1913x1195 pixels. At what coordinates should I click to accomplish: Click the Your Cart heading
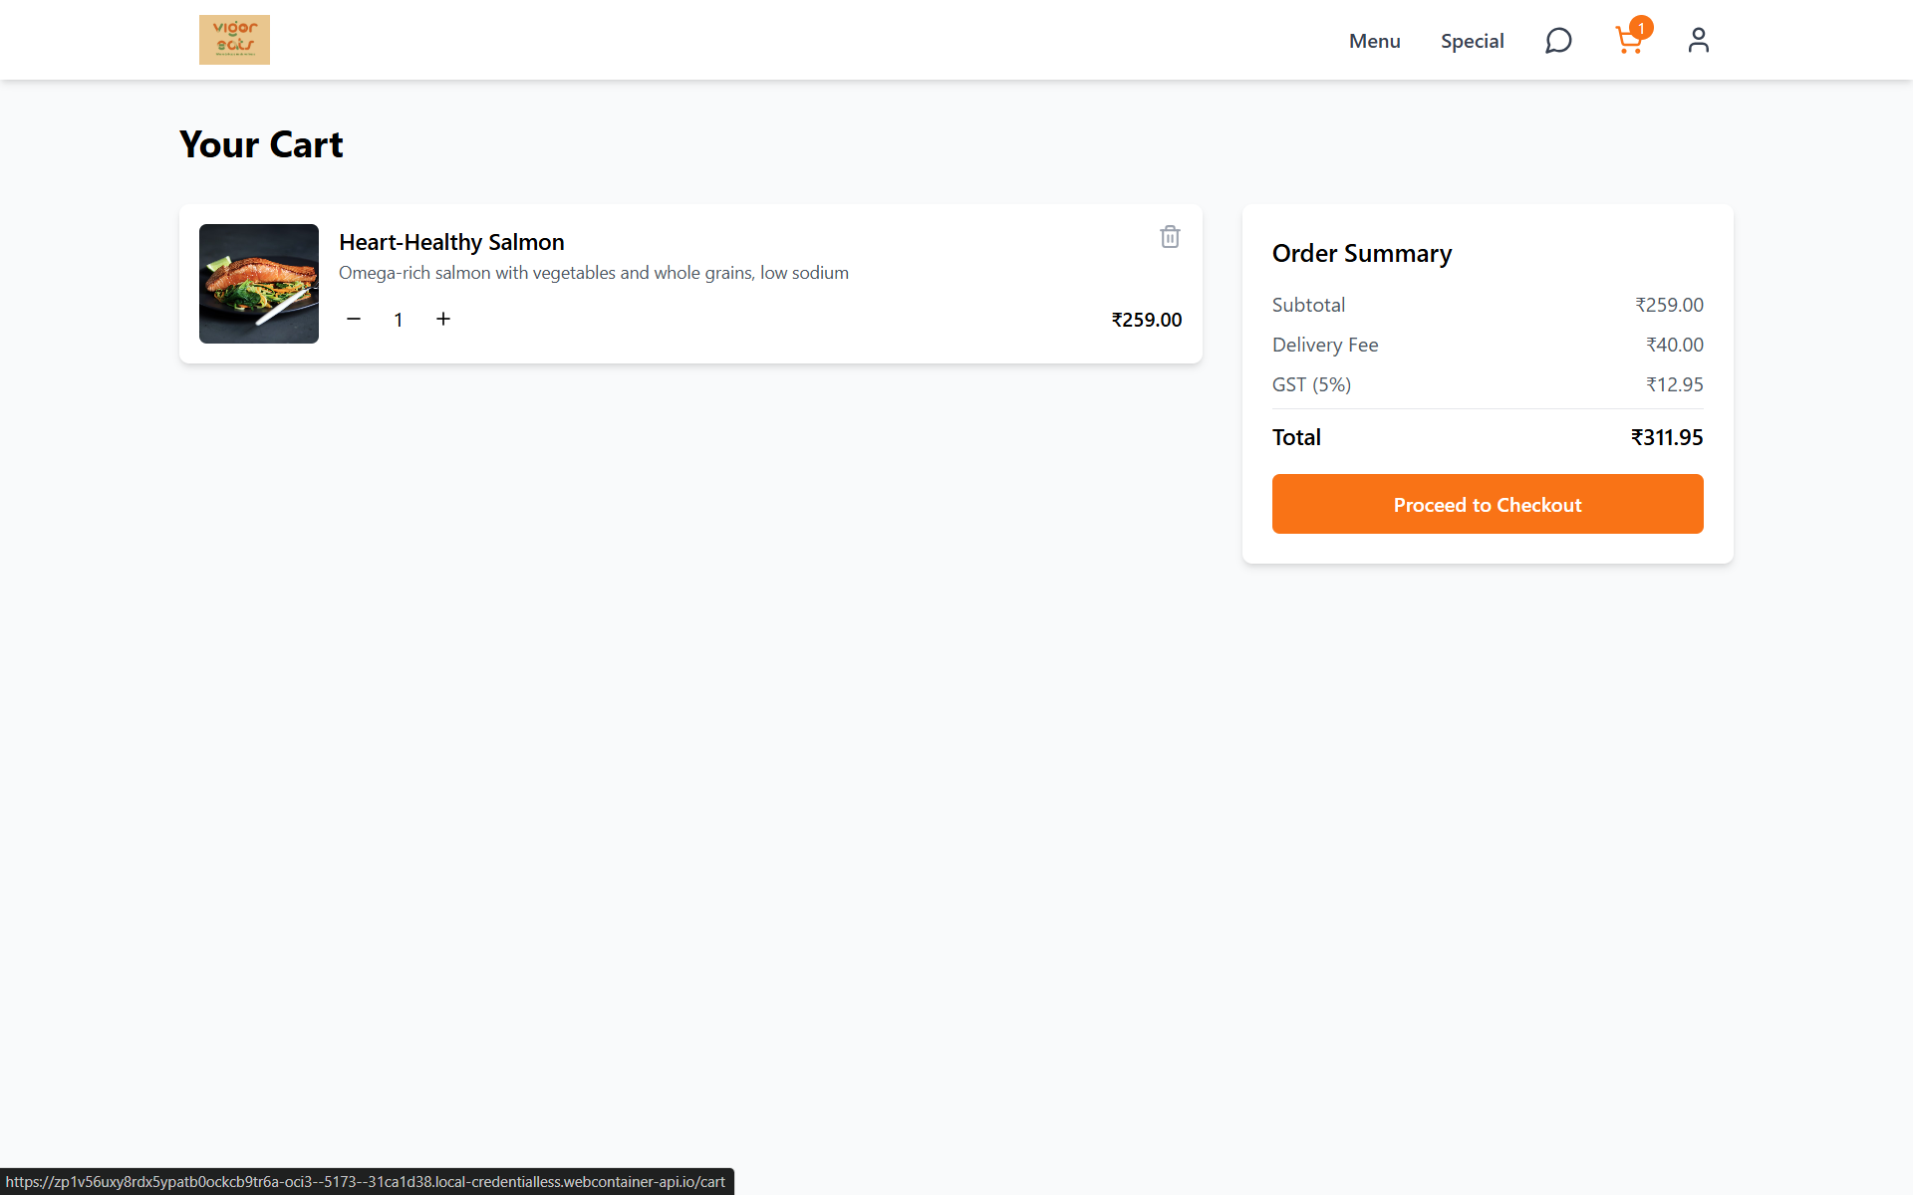[x=261, y=144]
